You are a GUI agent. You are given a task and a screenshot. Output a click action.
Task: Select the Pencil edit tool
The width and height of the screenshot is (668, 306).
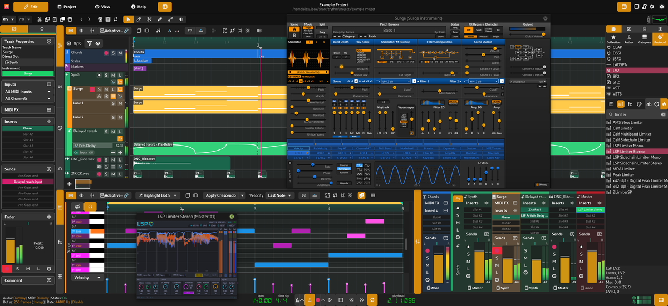pyautogui.click(x=139, y=19)
